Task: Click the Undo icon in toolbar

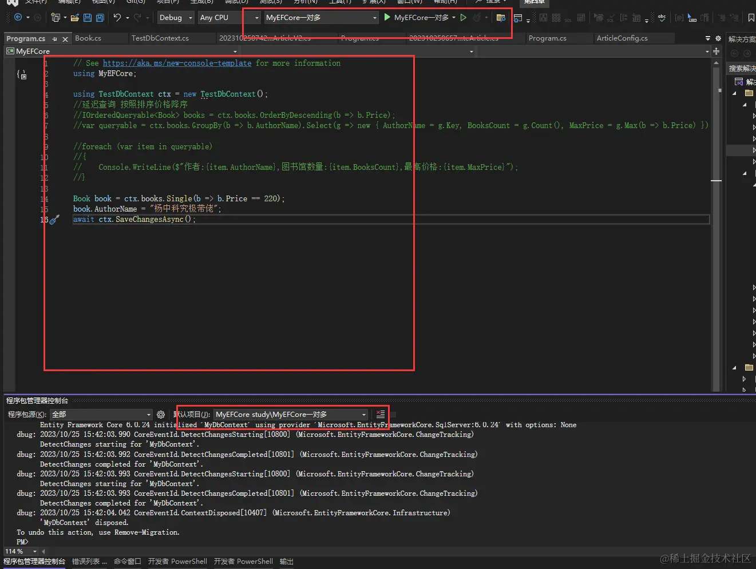Action: coord(118,18)
